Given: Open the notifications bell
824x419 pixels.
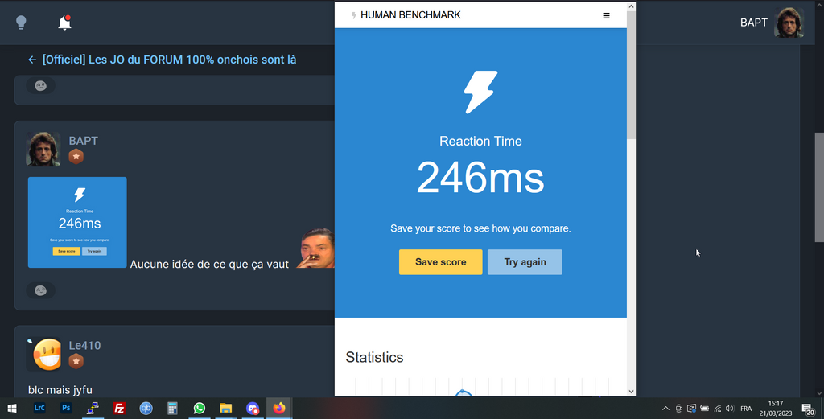Looking at the screenshot, I should click(64, 23).
